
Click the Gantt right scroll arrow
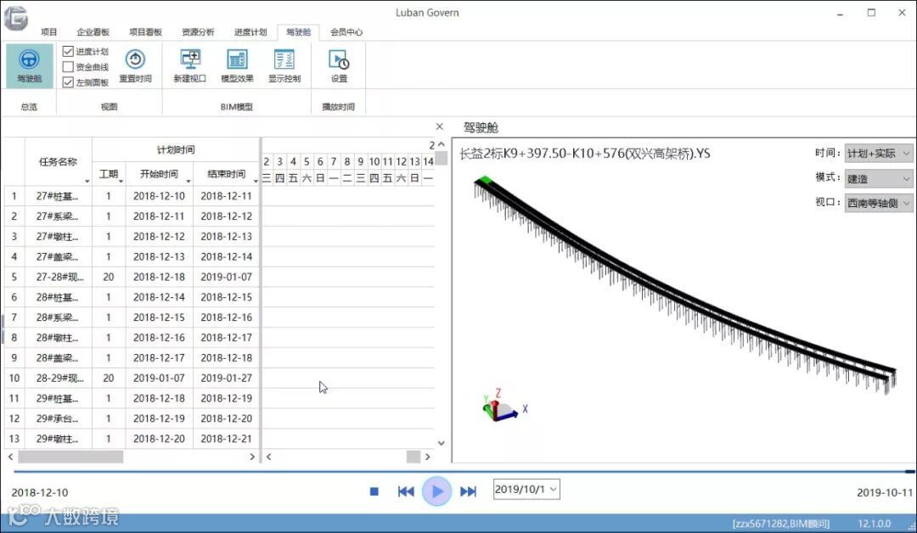(x=427, y=457)
